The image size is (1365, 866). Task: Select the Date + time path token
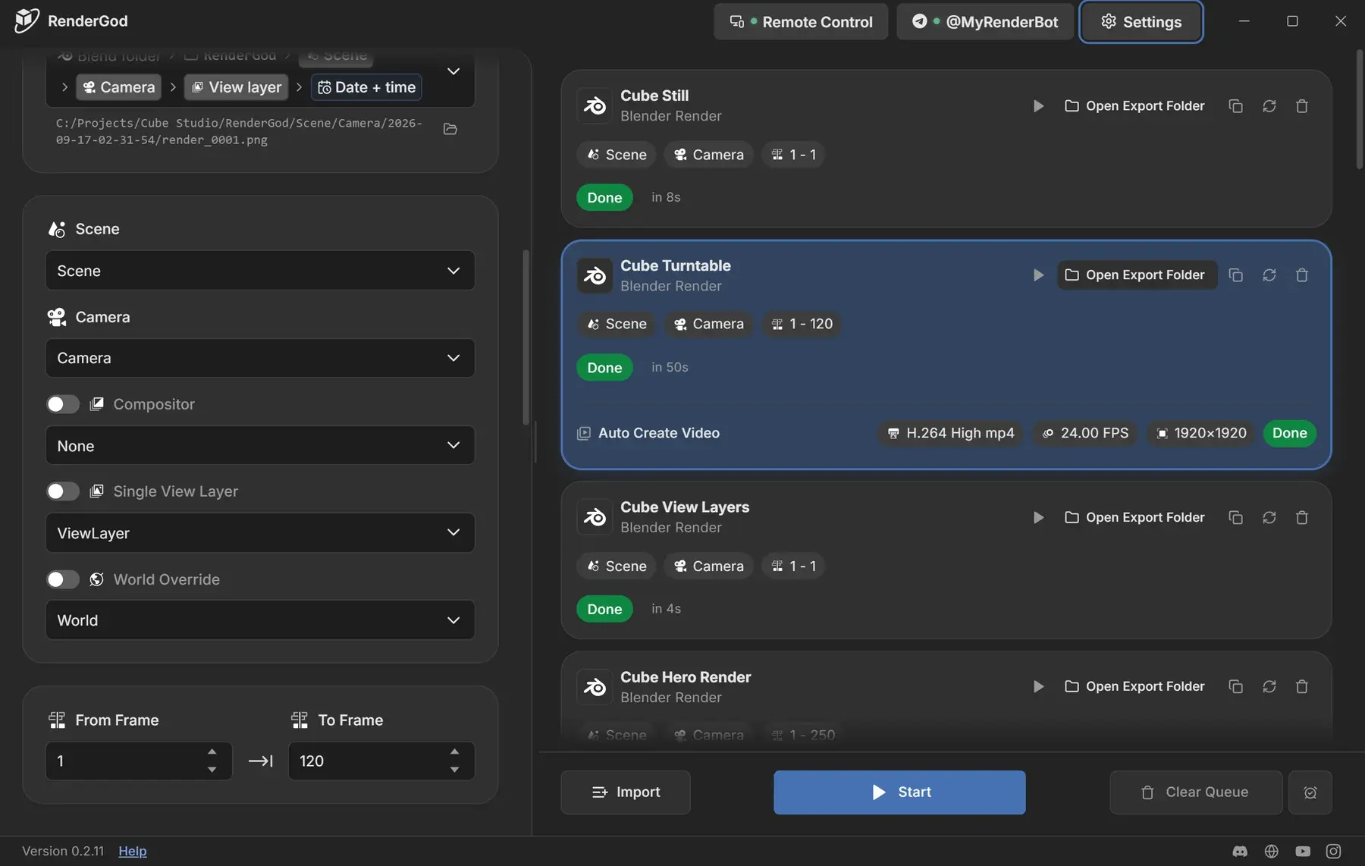pyautogui.click(x=366, y=87)
